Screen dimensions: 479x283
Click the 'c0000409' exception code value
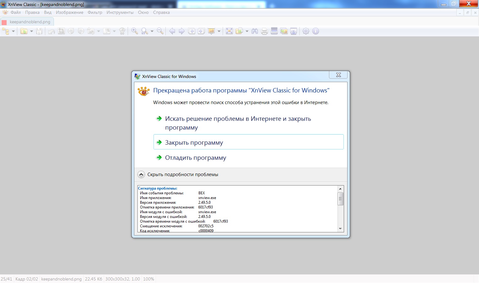pyautogui.click(x=206, y=231)
